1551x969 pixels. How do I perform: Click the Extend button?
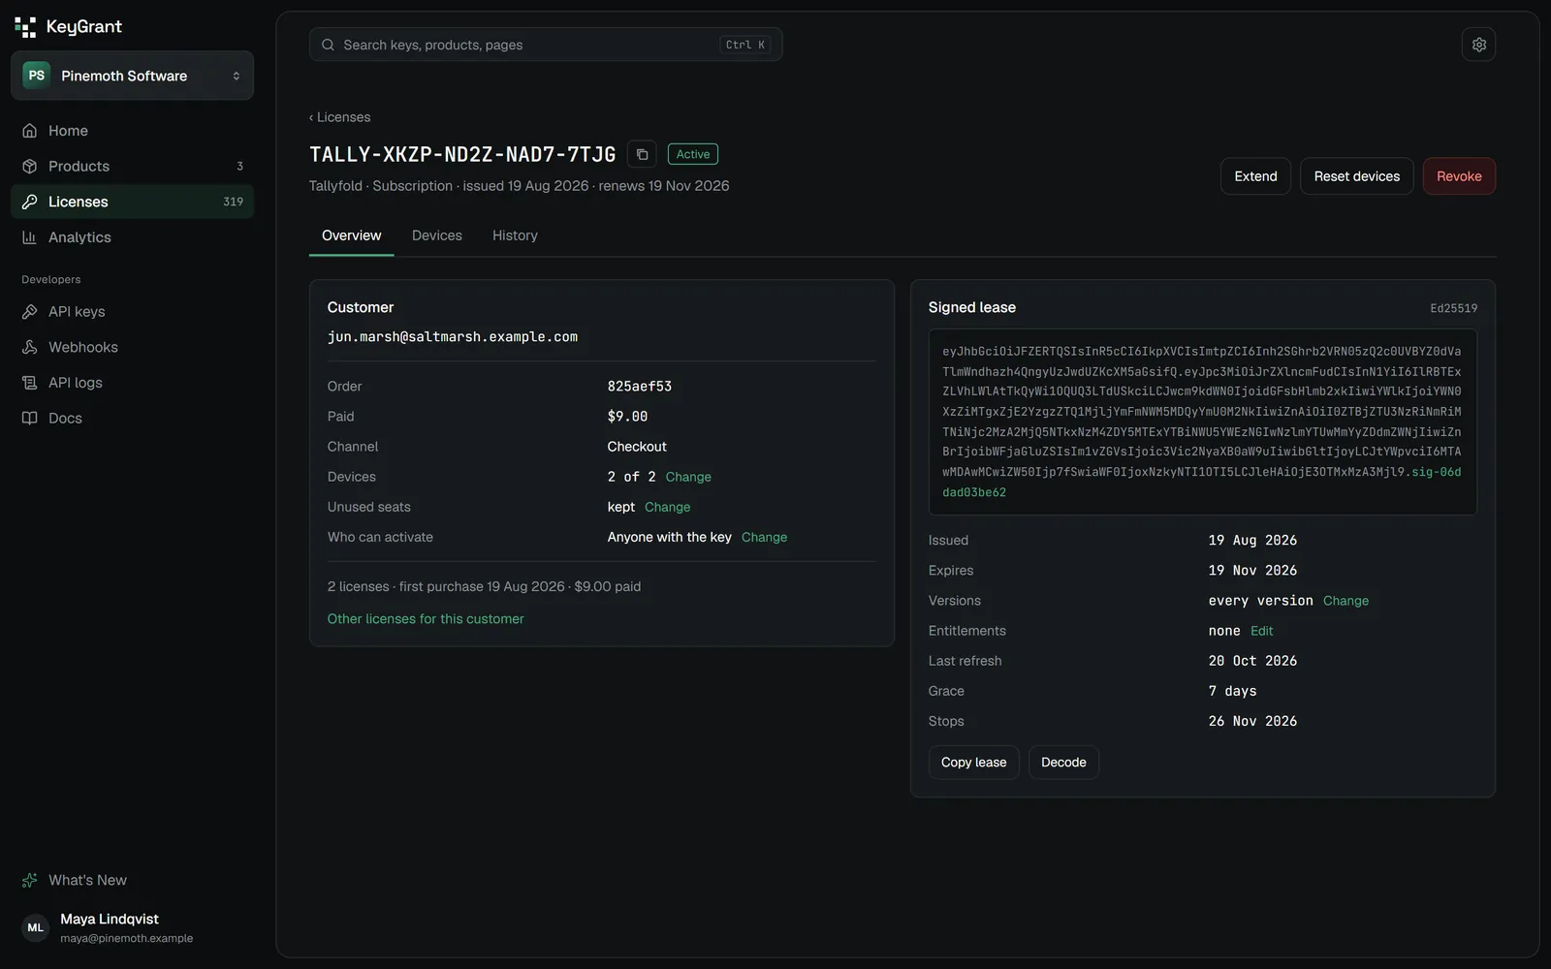click(x=1255, y=176)
